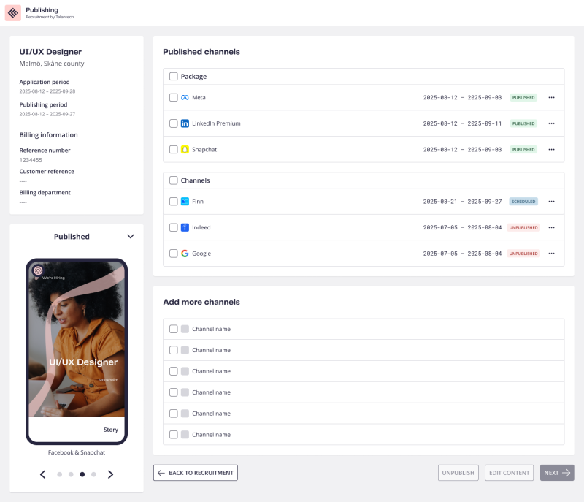Open the Indeed row options menu
This screenshot has width=584, height=502.
click(551, 227)
